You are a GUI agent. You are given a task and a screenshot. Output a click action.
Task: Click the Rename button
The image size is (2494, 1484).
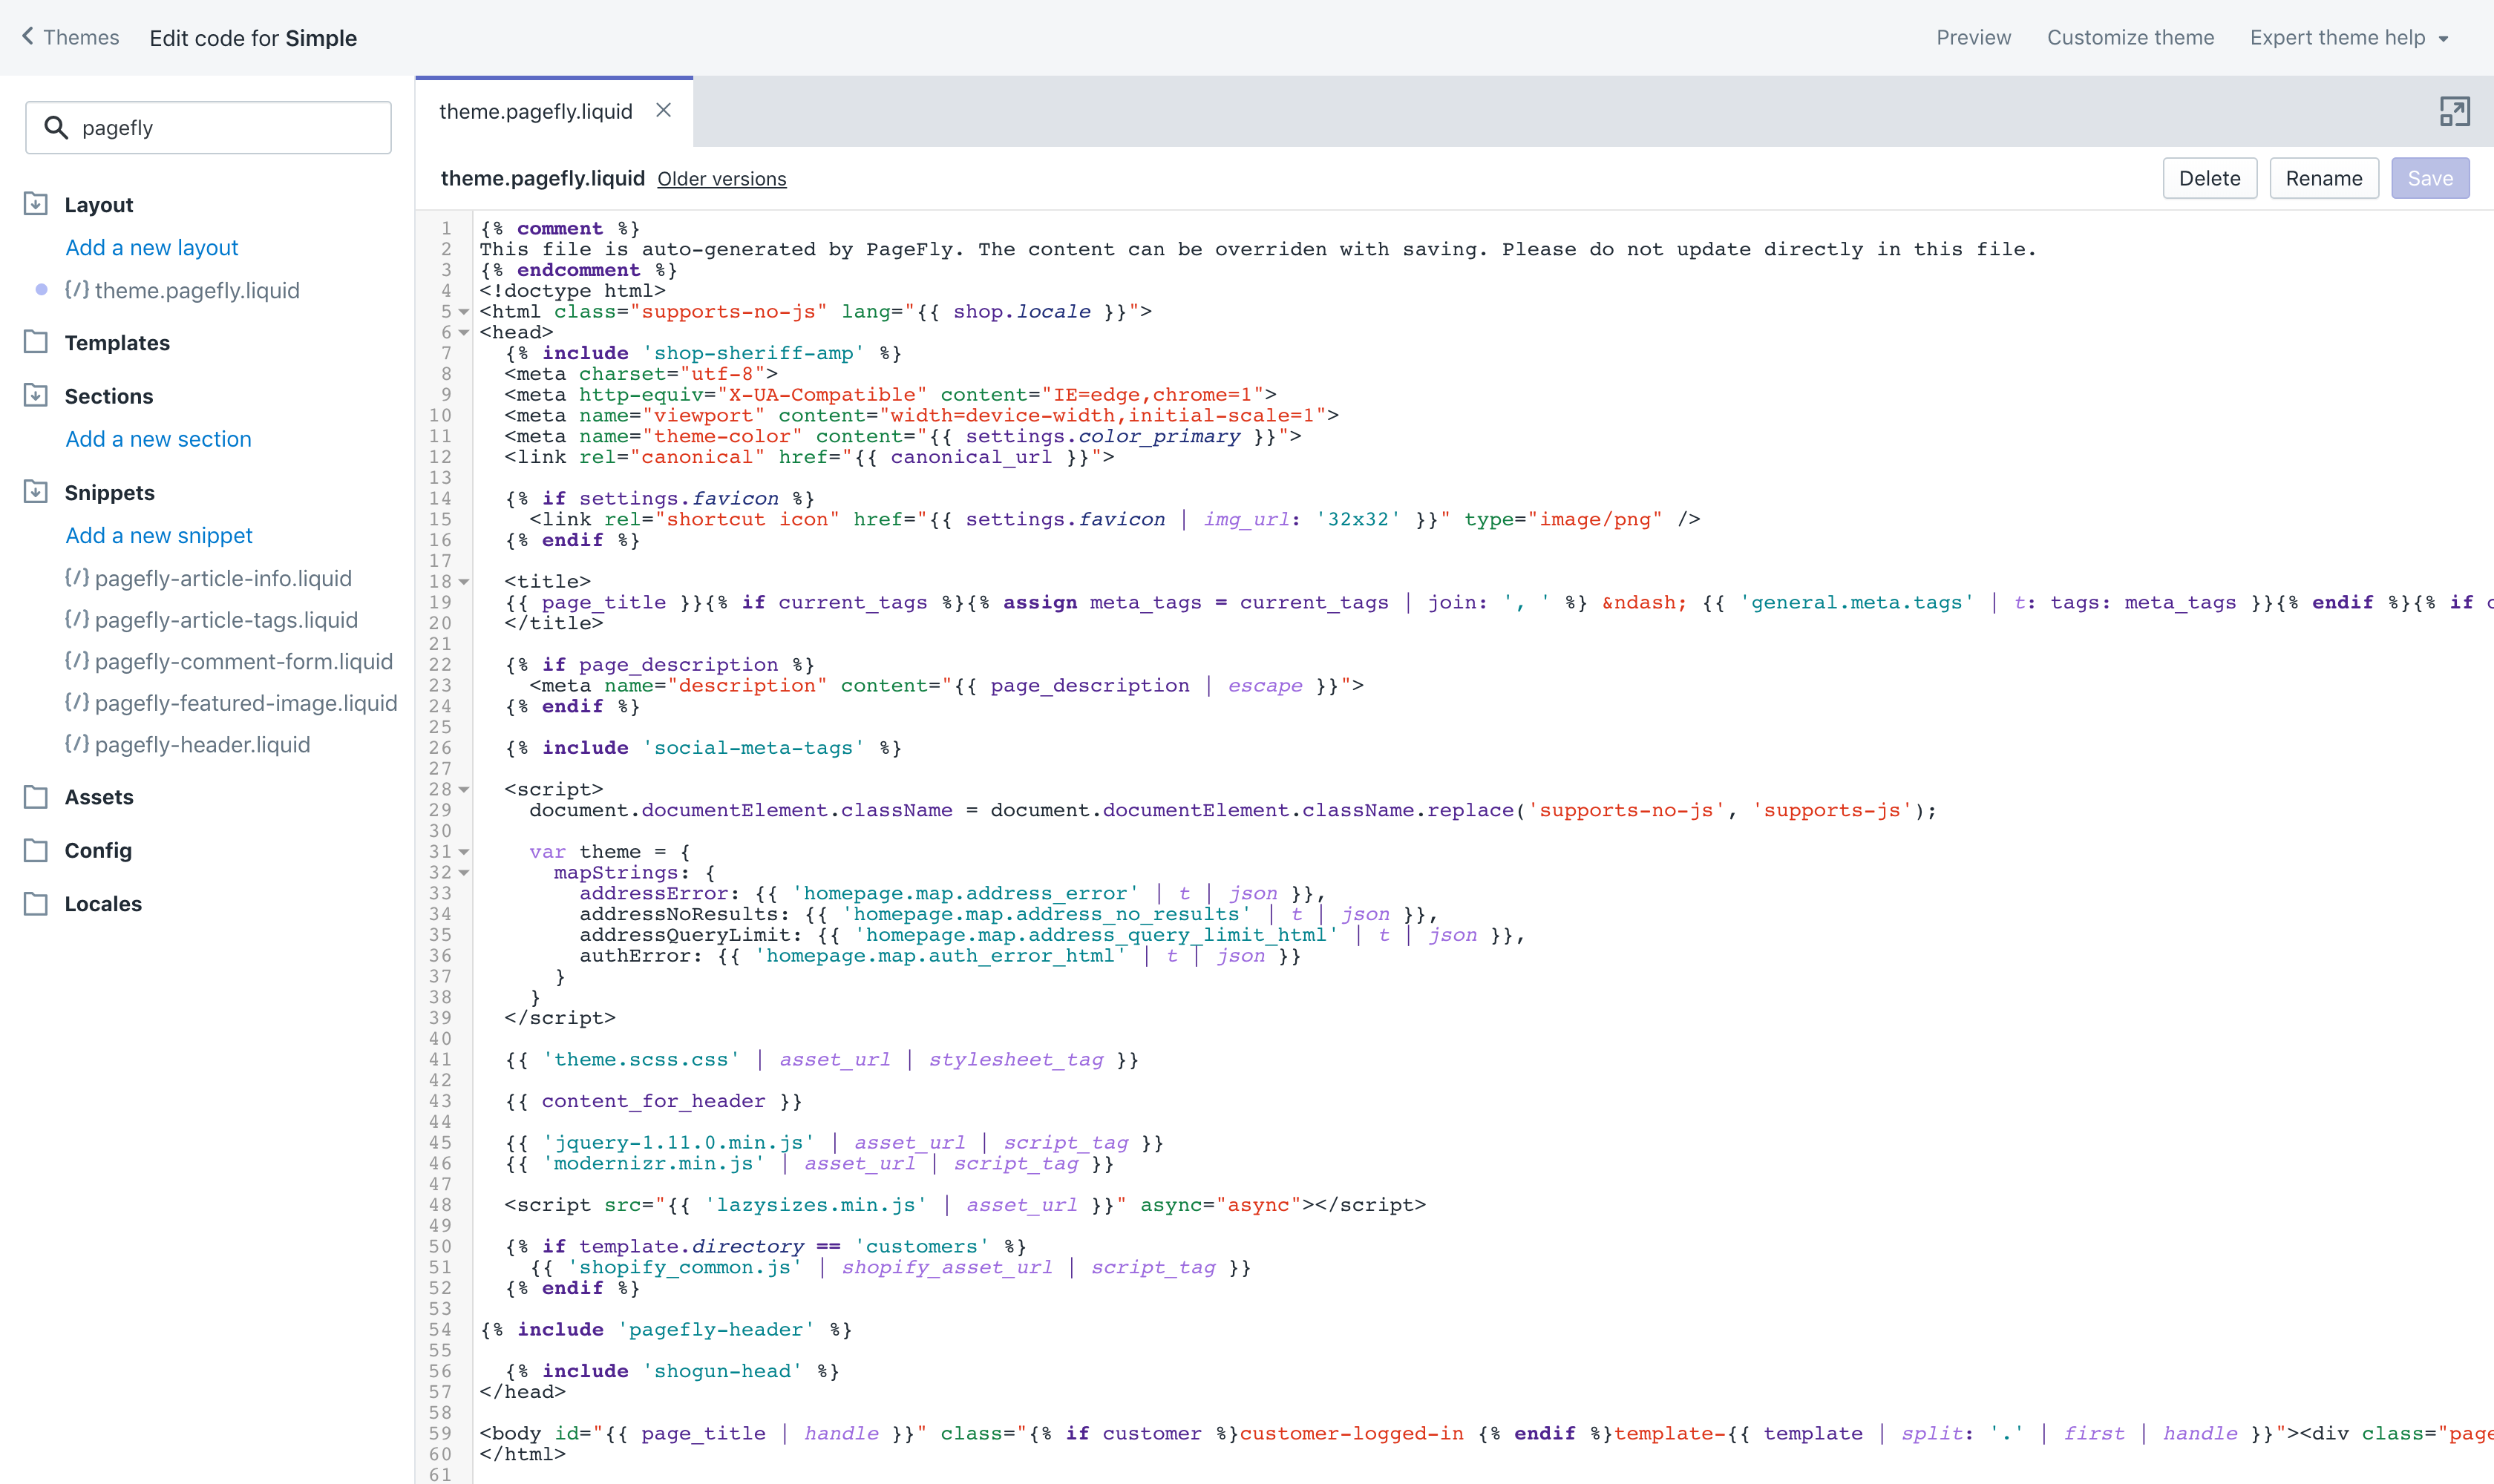click(x=2323, y=178)
